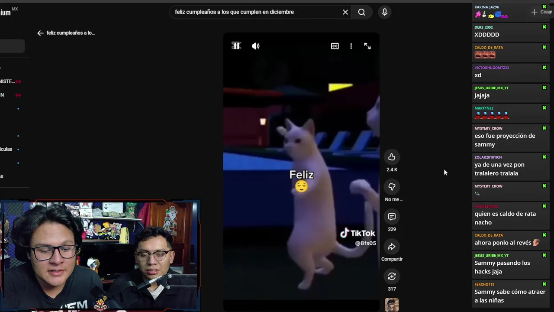Select message 'Sammy sabe cómo atraer a las niñas'
This screenshot has width=554, height=312.
[x=510, y=296]
